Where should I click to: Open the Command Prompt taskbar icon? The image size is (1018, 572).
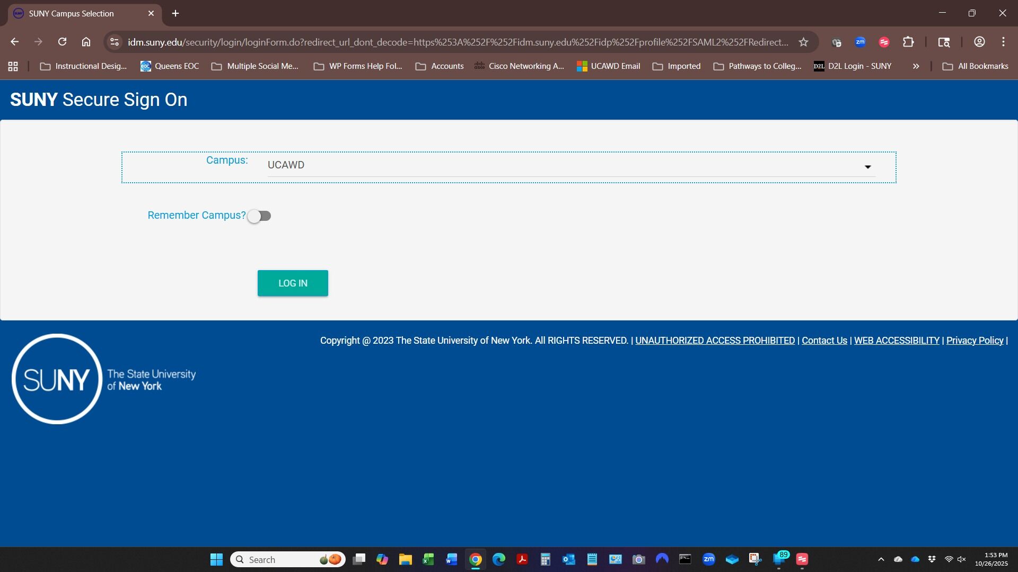686,559
